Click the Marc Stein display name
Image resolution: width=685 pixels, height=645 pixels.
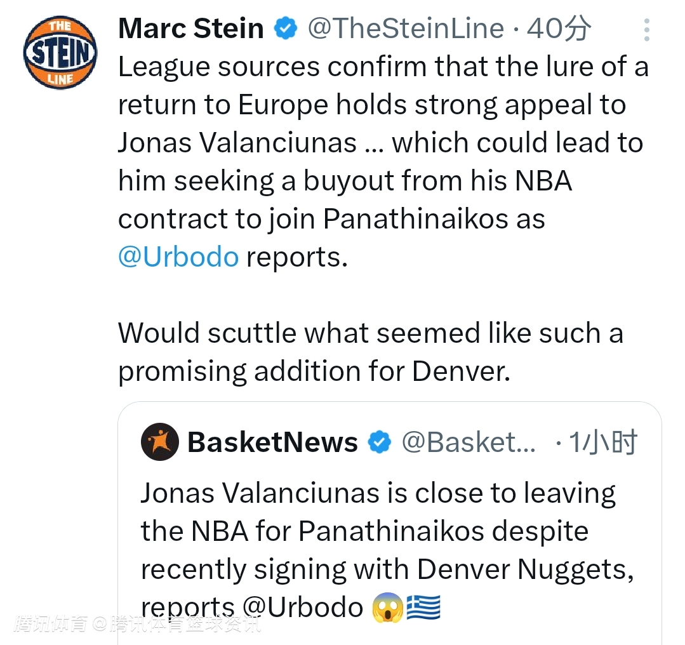pyautogui.click(x=191, y=29)
